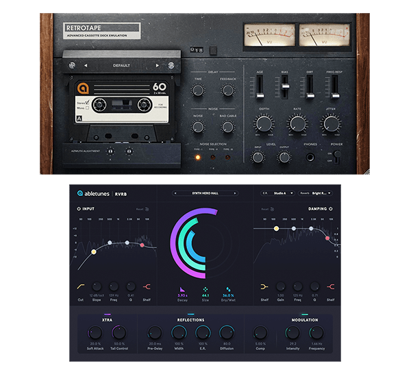411x372 pixels.
Task: Click the Dirt fader handle
Action: point(310,96)
